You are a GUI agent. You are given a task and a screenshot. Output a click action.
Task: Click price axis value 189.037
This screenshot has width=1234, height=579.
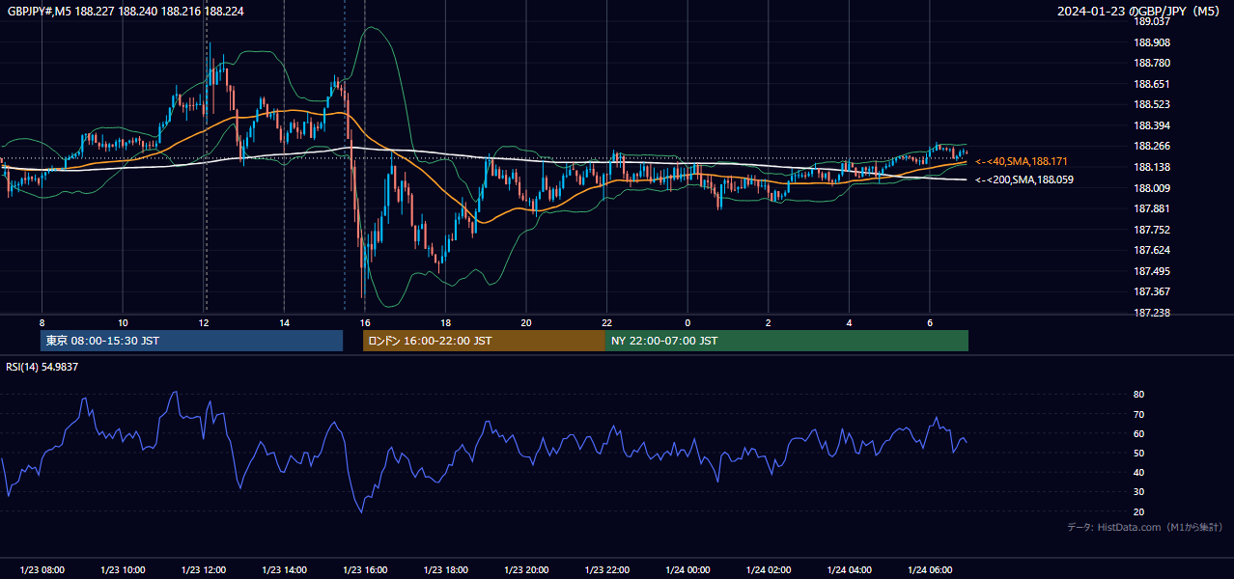click(1152, 21)
